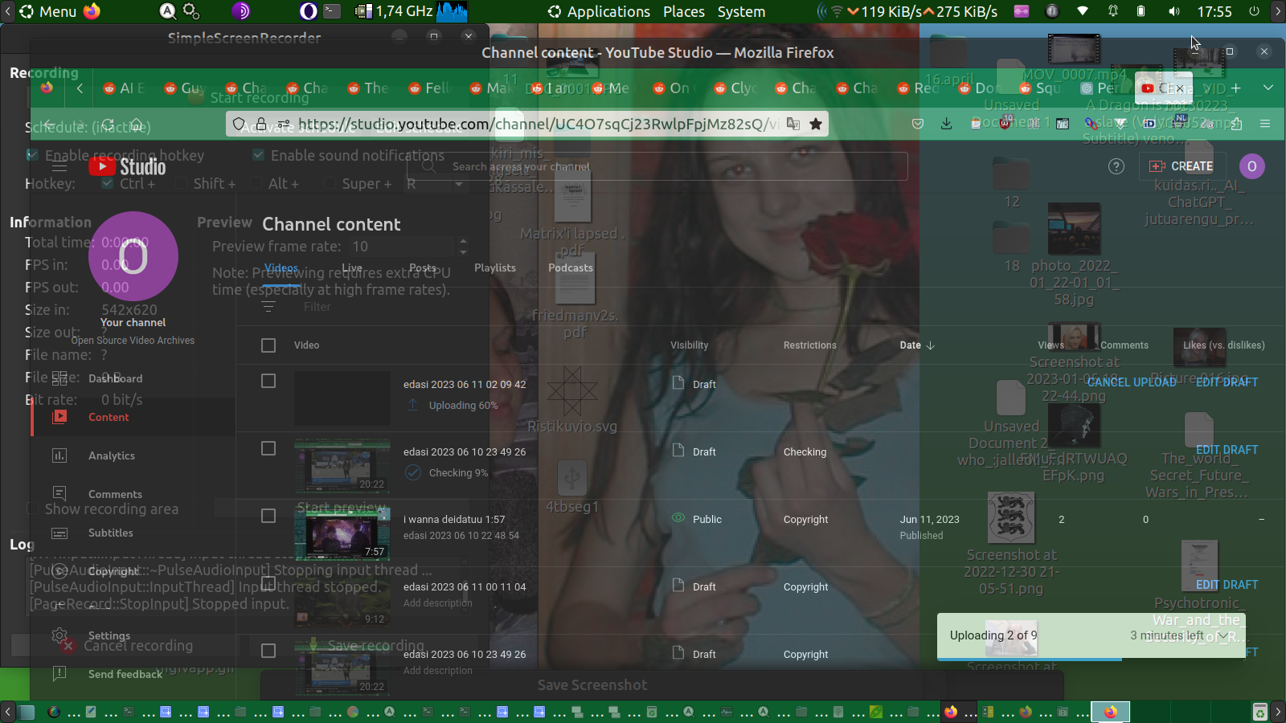1286x723 pixels.
Task: Click the volume icon in system tray
Action: [1174, 11]
